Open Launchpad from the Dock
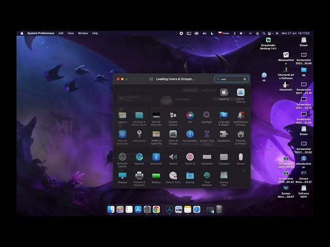The width and height of the screenshot is (330, 247). (120, 209)
